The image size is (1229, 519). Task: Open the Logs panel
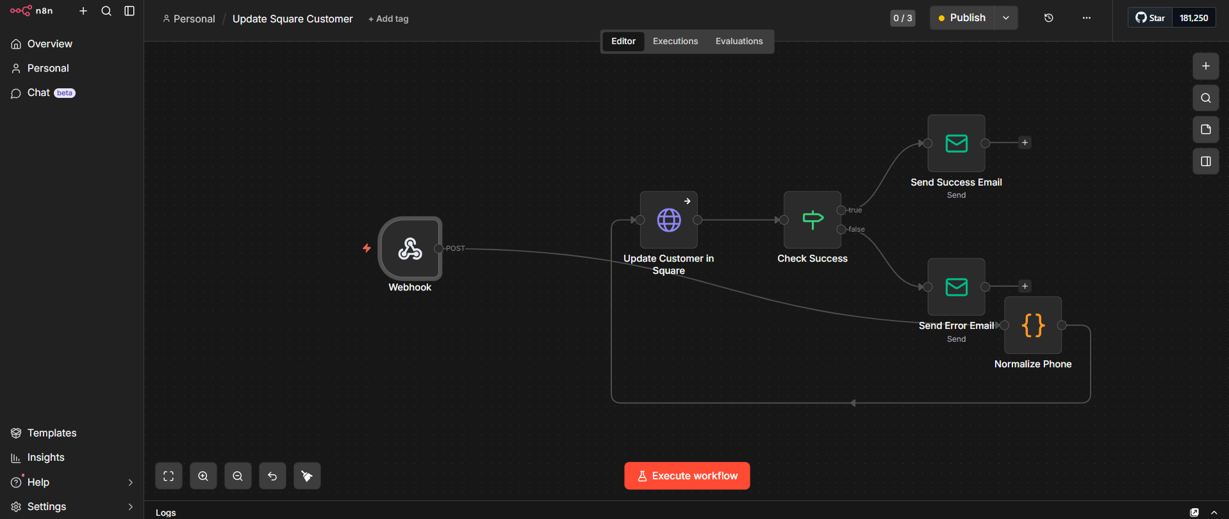pyautogui.click(x=166, y=513)
